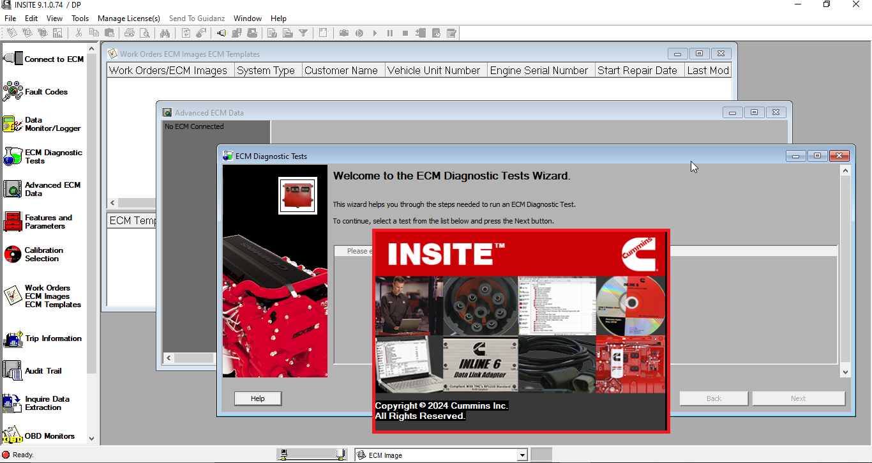
Task: Click the Help button in the wizard
Action: click(x=257, y=398)
